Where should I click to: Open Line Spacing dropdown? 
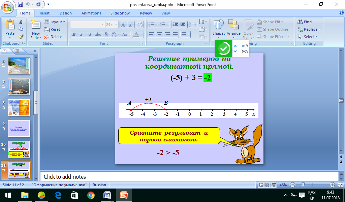[x=192, y=25]
